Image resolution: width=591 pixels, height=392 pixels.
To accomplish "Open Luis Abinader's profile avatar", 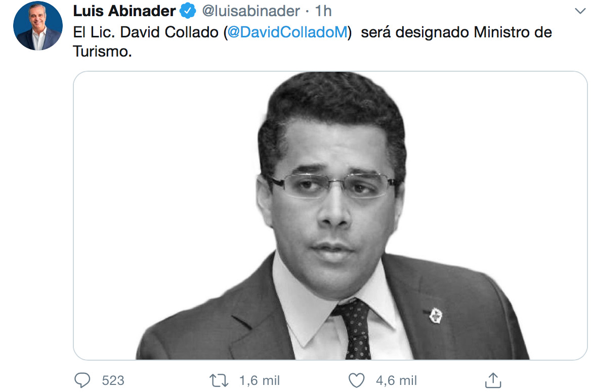I will 37,26.
